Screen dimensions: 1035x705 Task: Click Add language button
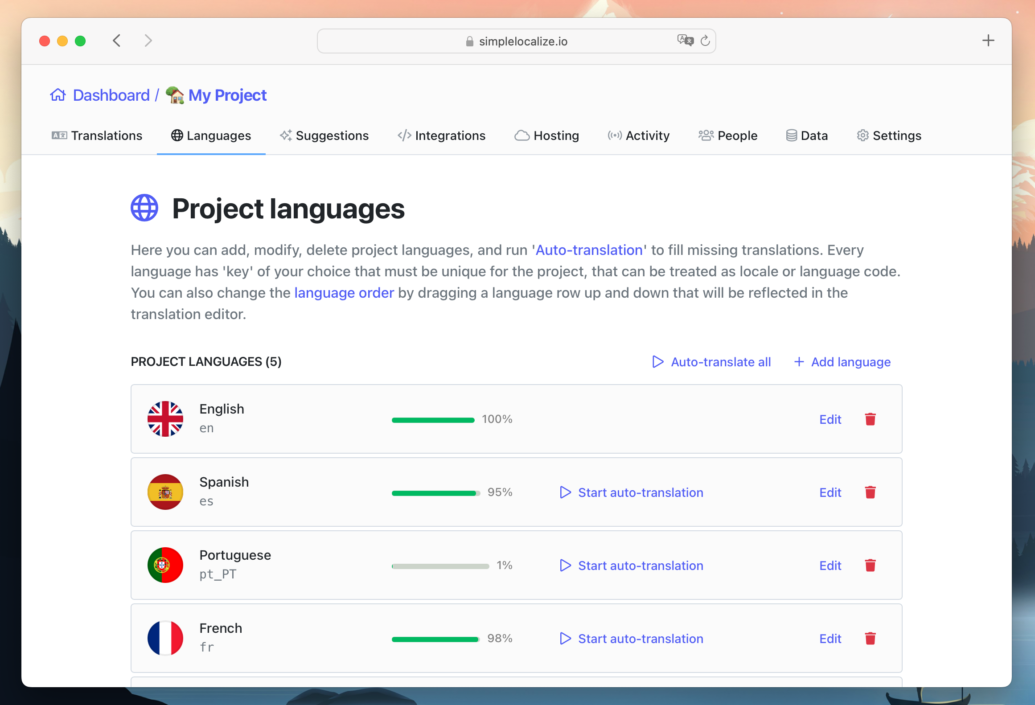coord(842,361)
